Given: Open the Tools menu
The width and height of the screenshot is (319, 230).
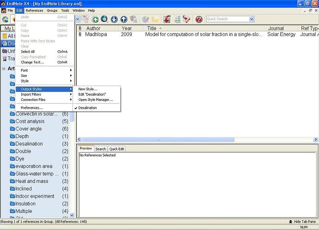Looking at the screenshot, I should (x=65, y=10).
